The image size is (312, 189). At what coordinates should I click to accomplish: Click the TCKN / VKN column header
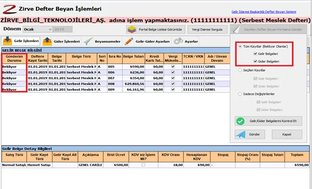point(193,59)
